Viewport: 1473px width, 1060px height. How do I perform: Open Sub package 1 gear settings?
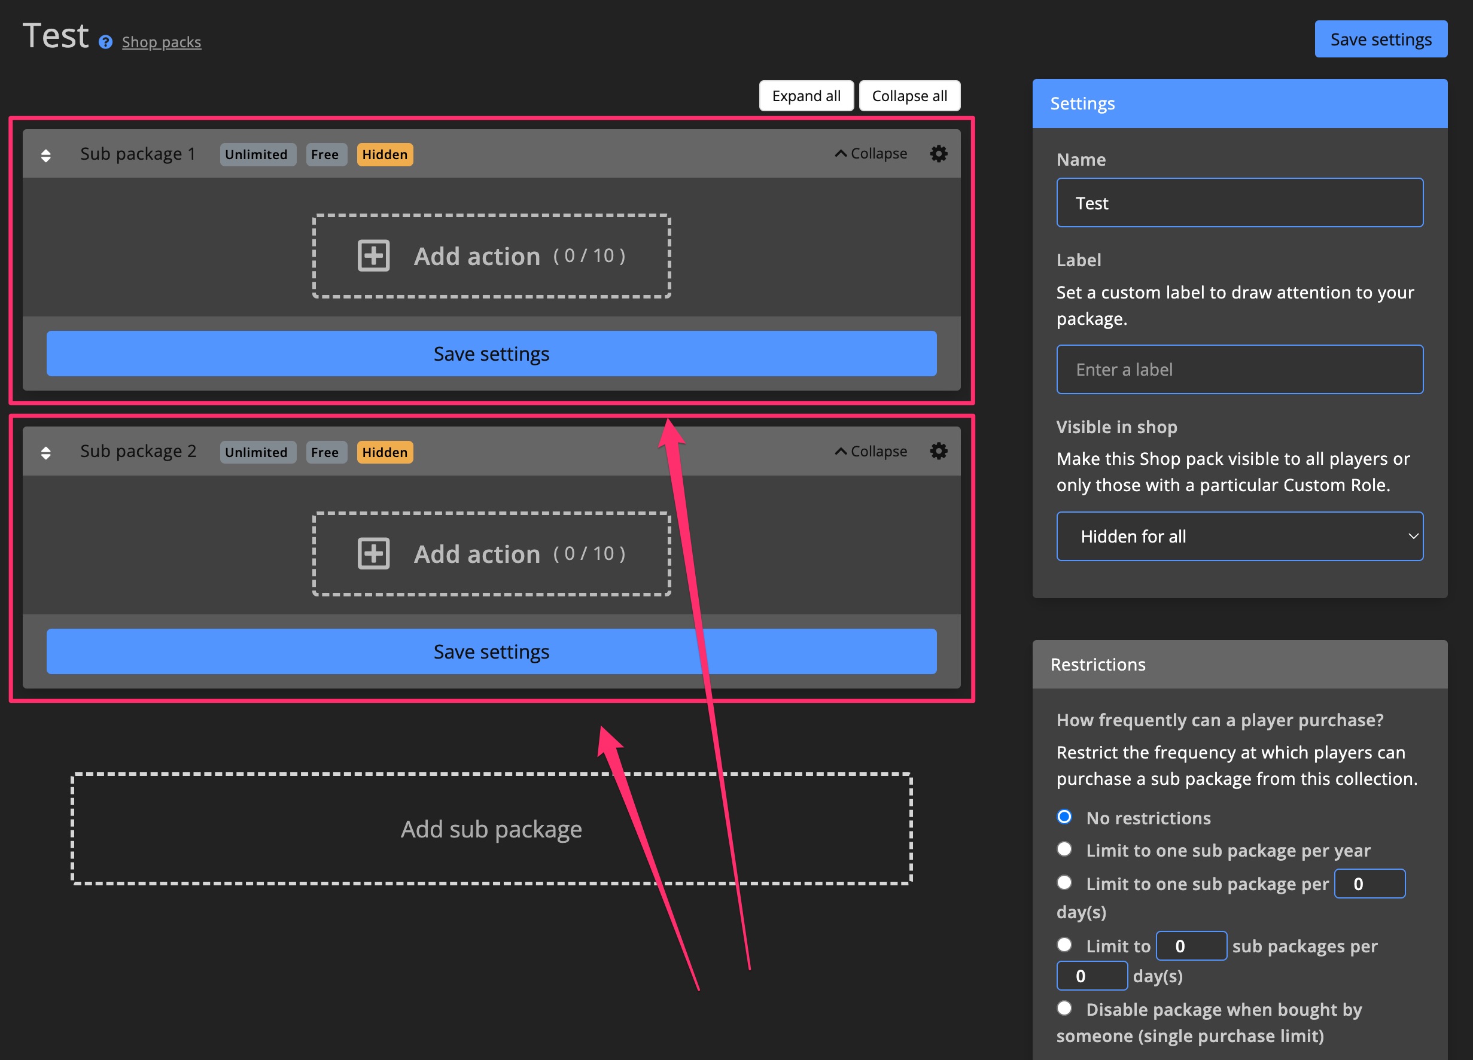pyautogui.click(x=939, y=154)
